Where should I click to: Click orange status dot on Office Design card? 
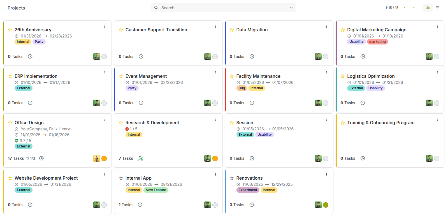pyautogui.click(x=104, y=158)
